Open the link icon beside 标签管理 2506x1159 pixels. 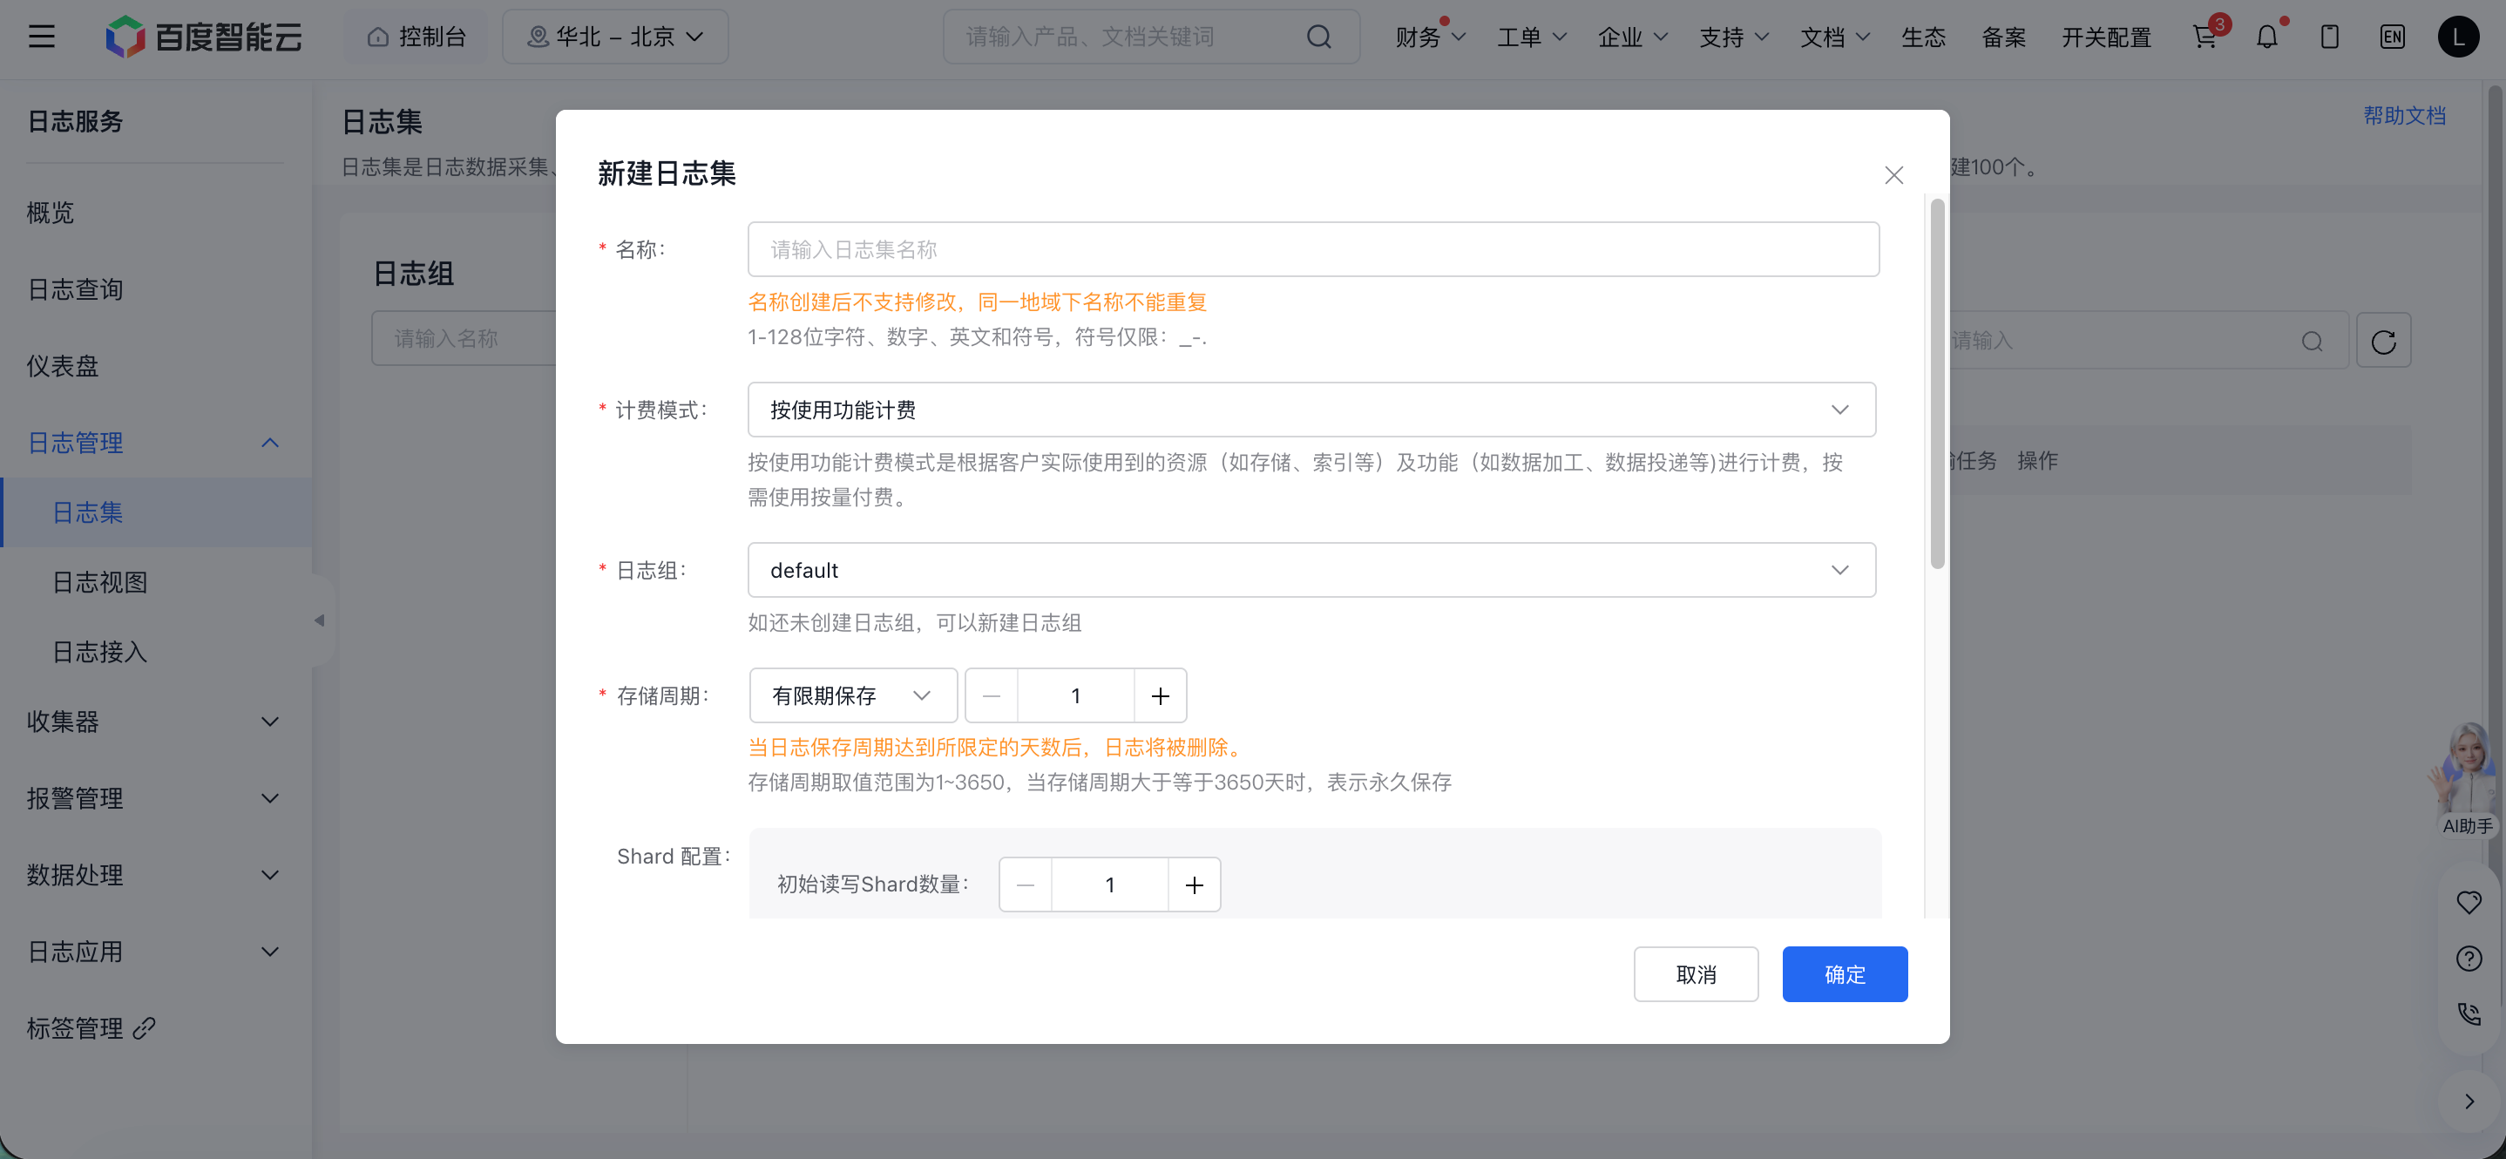click(144, 1027)
